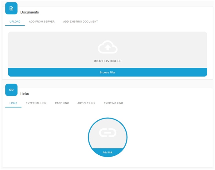Viewport: 215px width, 170px height.
Task: Click the Add link button
Action: 107,152
